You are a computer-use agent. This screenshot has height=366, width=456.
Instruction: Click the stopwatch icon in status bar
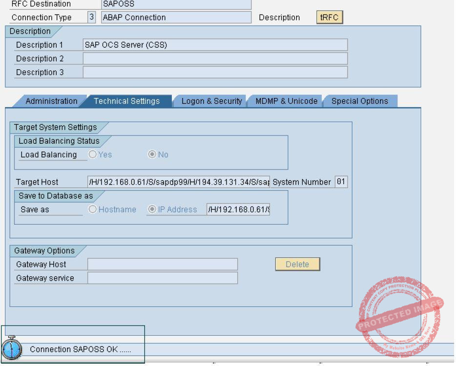pos(11,348)
